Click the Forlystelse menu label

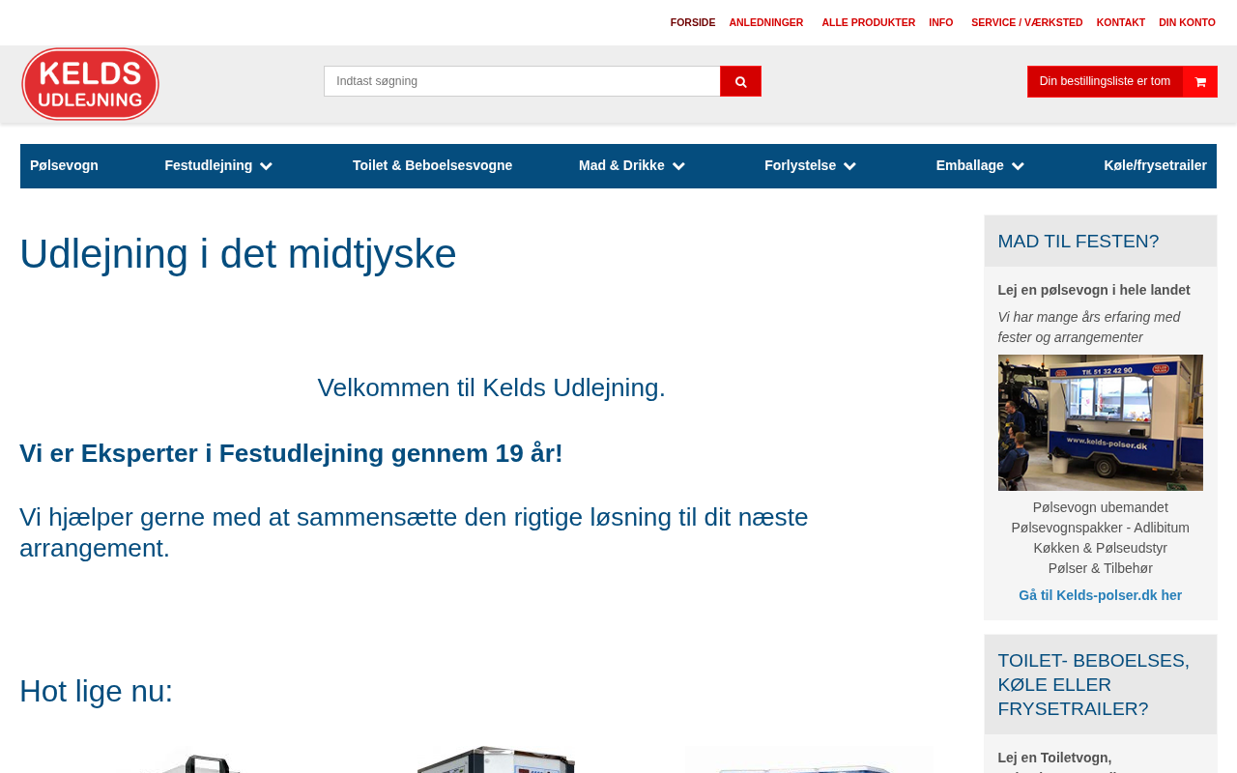tap(800, 165)
